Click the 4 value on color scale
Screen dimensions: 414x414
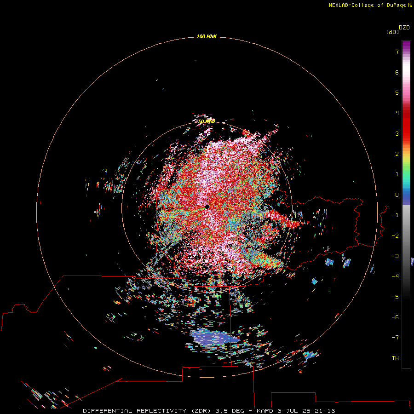397,113
